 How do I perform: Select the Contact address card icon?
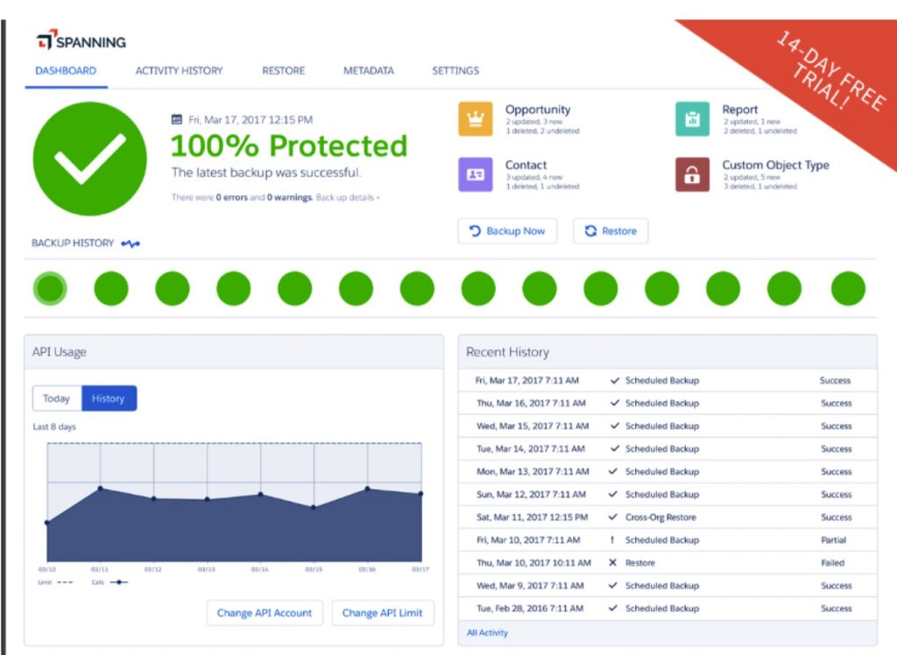click(x=474, y=173)
